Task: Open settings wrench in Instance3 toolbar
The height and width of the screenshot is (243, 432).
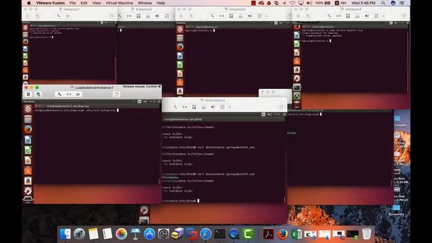Action: [x=212, y=16]
